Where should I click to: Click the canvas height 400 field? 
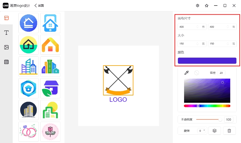(x=222, y=27)
